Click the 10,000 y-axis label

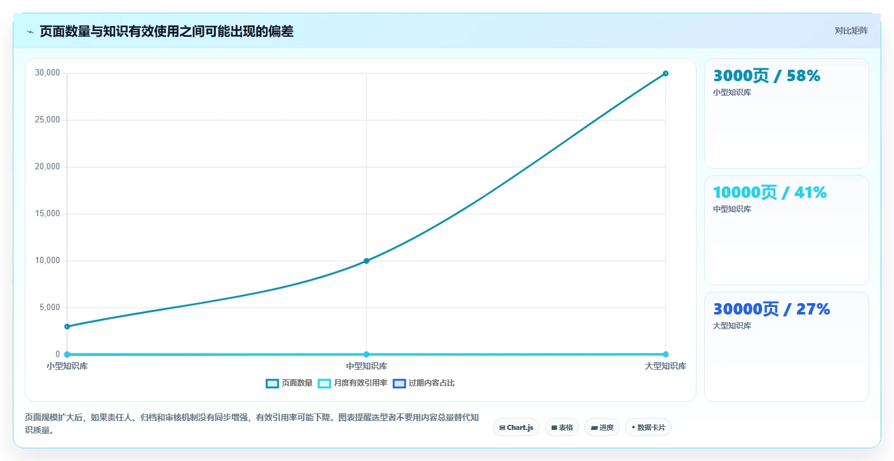(48, 261)
